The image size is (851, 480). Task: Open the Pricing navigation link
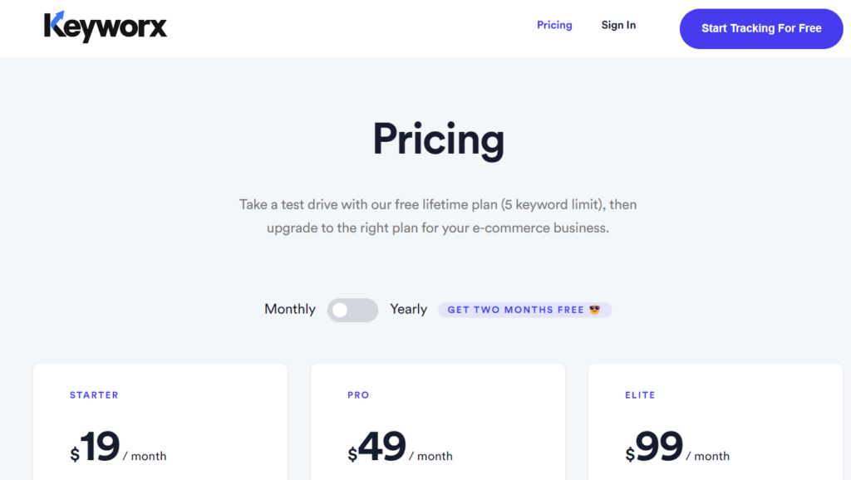pyautogui.click(x=554, y=25)
